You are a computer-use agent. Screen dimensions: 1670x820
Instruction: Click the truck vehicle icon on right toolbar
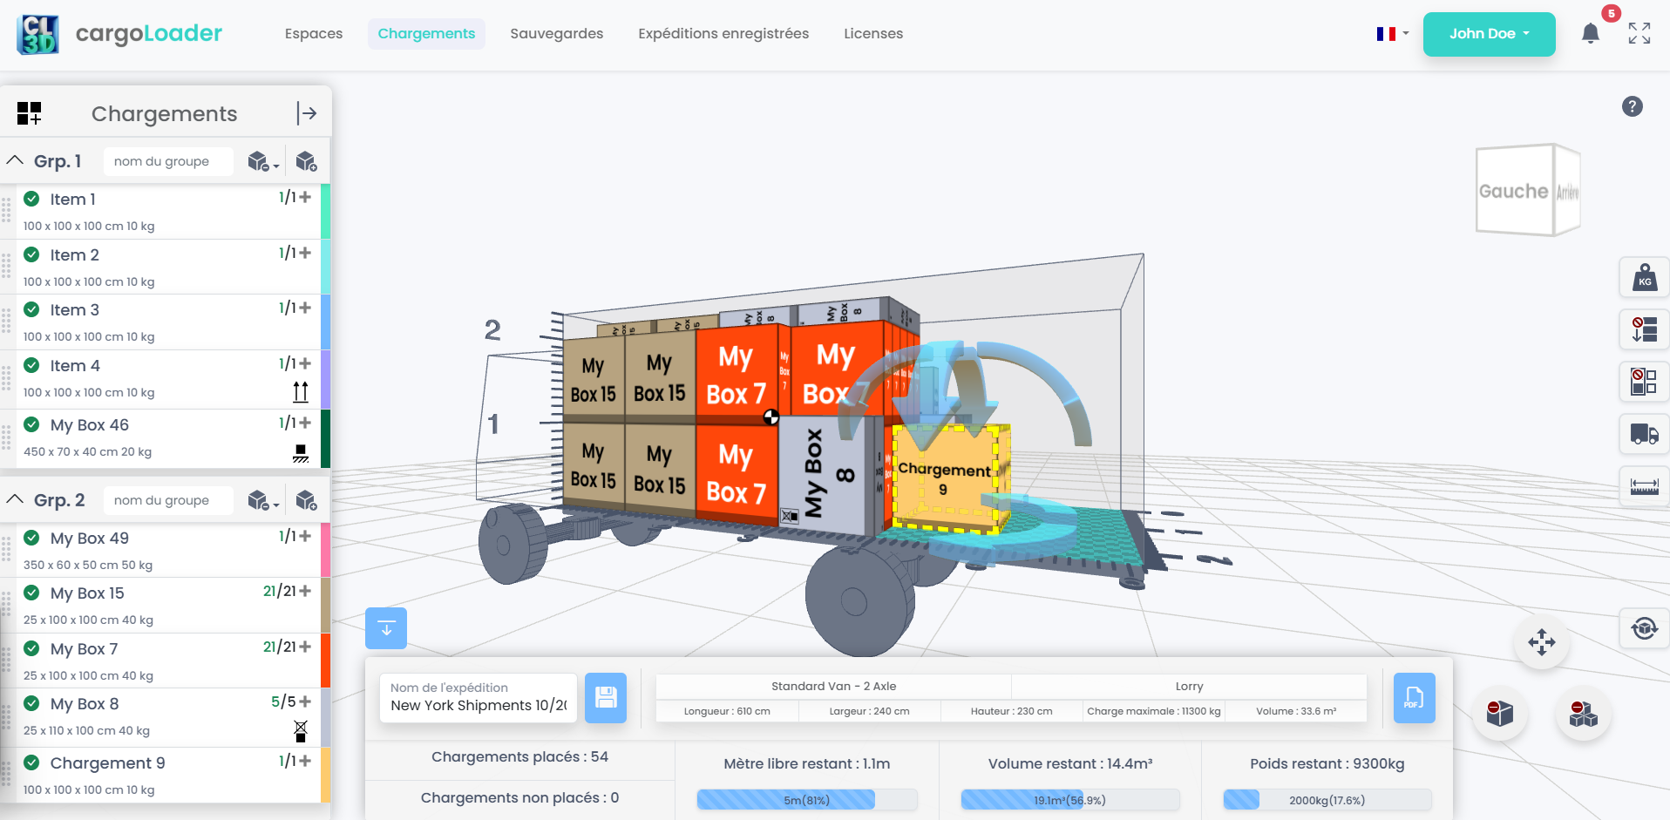coord(1644,434)
